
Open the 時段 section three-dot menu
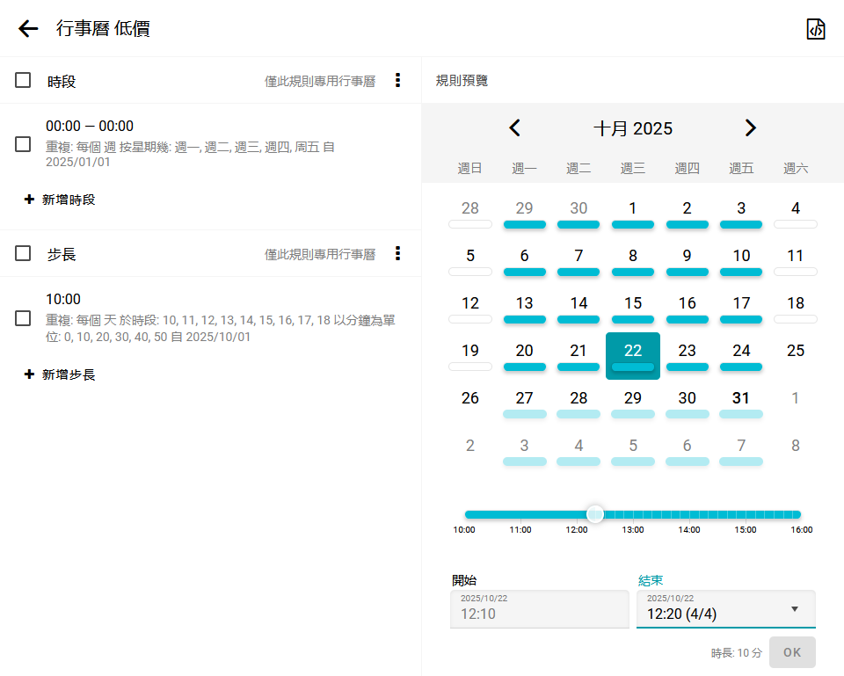click(x=397, y=81)
